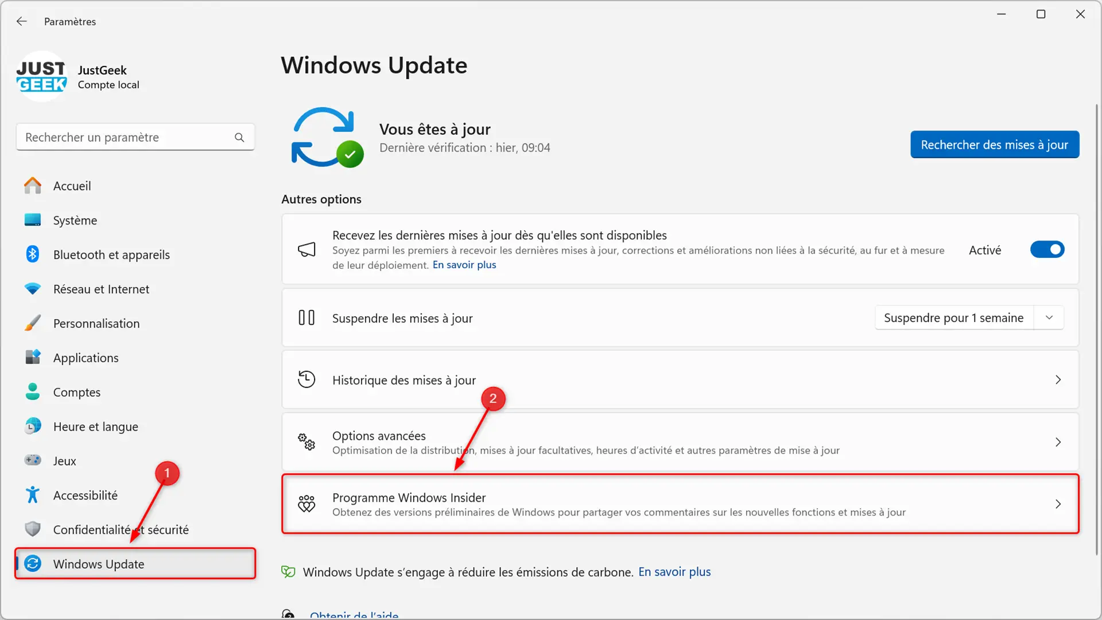1102x620 pixels.
Task: Select Système in the sidebar
Action: pos(135,220)
